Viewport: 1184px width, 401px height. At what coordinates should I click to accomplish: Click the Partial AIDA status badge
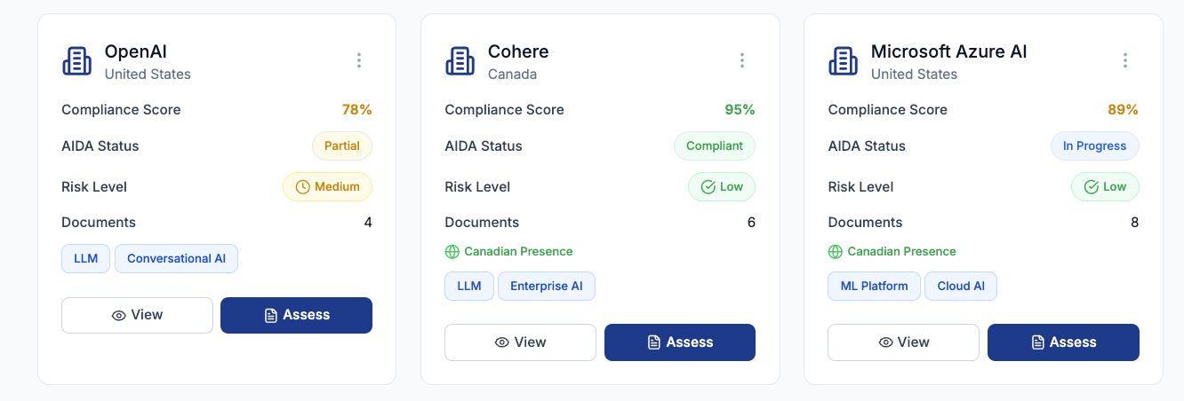(x=342, y=146)
